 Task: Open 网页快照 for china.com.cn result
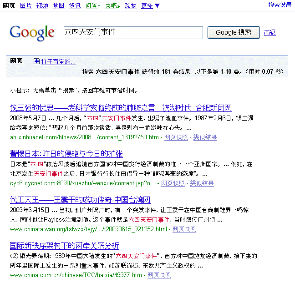[159, 275]
